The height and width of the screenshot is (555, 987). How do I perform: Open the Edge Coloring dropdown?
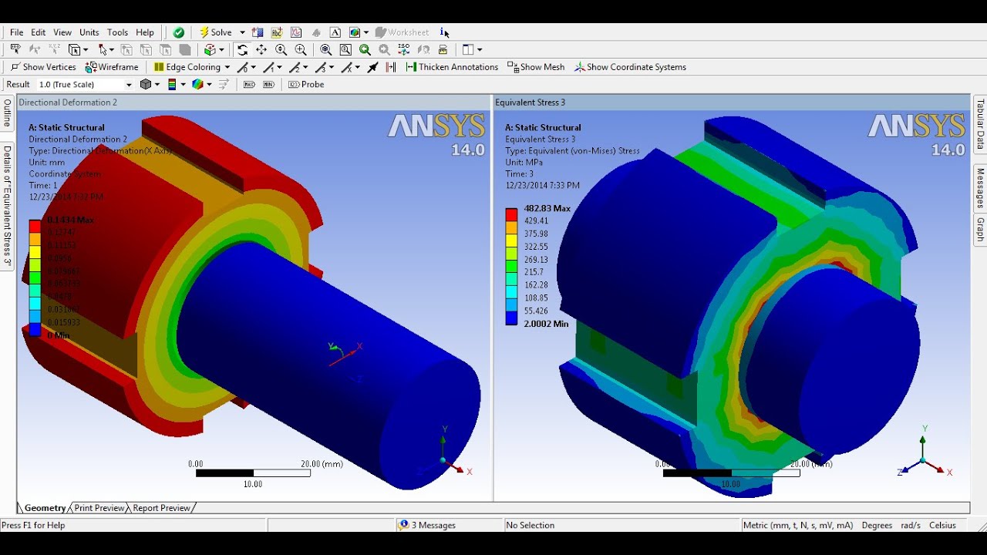point(227,67)
